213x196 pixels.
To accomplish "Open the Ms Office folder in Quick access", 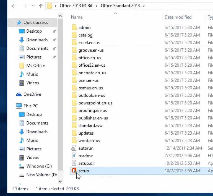I will (x=35, y=66).
